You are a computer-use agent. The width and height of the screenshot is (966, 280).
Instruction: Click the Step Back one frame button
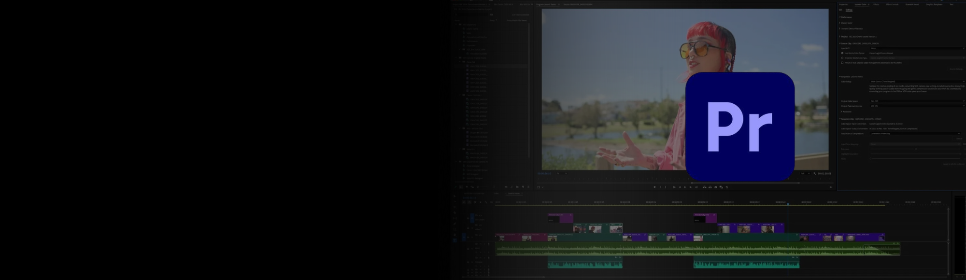(x=680, y=187)
